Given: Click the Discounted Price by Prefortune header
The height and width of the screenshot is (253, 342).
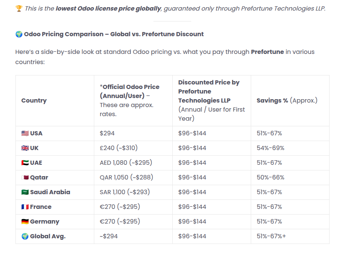Looking at the screenshot, I should 209,91.
